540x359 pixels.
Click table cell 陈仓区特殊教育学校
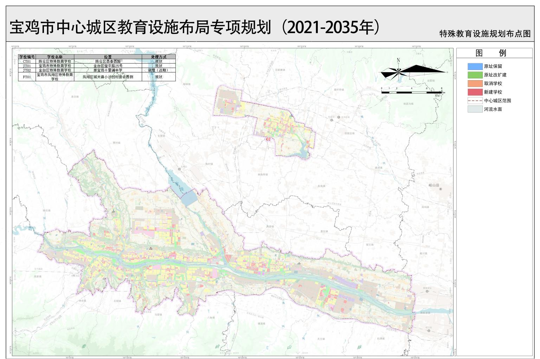tap(55, 61)
